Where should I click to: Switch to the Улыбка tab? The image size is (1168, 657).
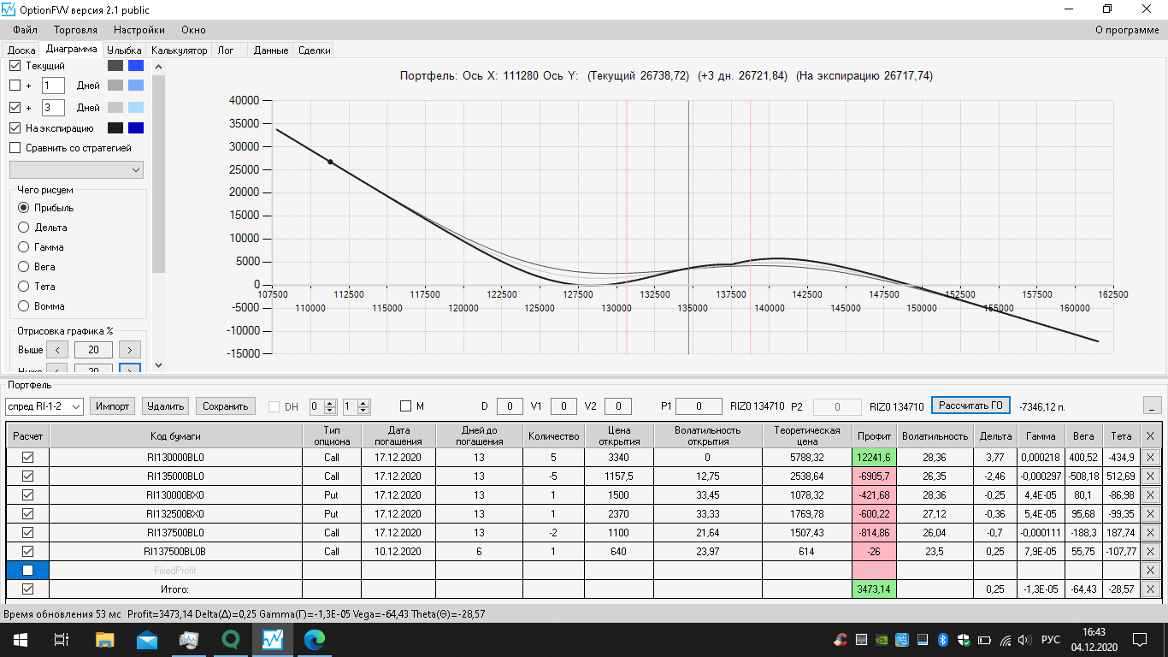[125, 50]
